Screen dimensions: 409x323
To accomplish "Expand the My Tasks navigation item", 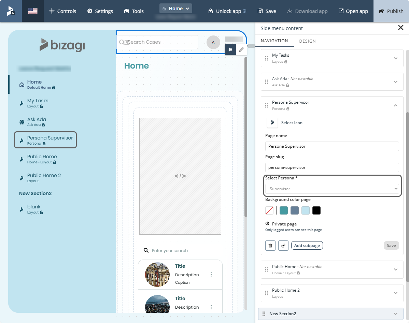I will pos(396,58).
